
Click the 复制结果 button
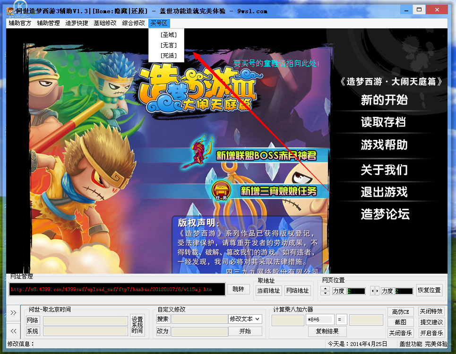327,331
